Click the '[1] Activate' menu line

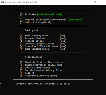click(28, 14)
